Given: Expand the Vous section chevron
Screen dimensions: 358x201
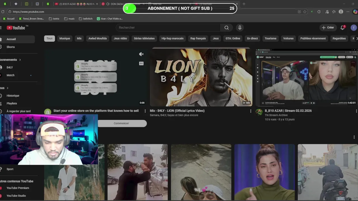Looking at the screenshot, I should [8, 88].
